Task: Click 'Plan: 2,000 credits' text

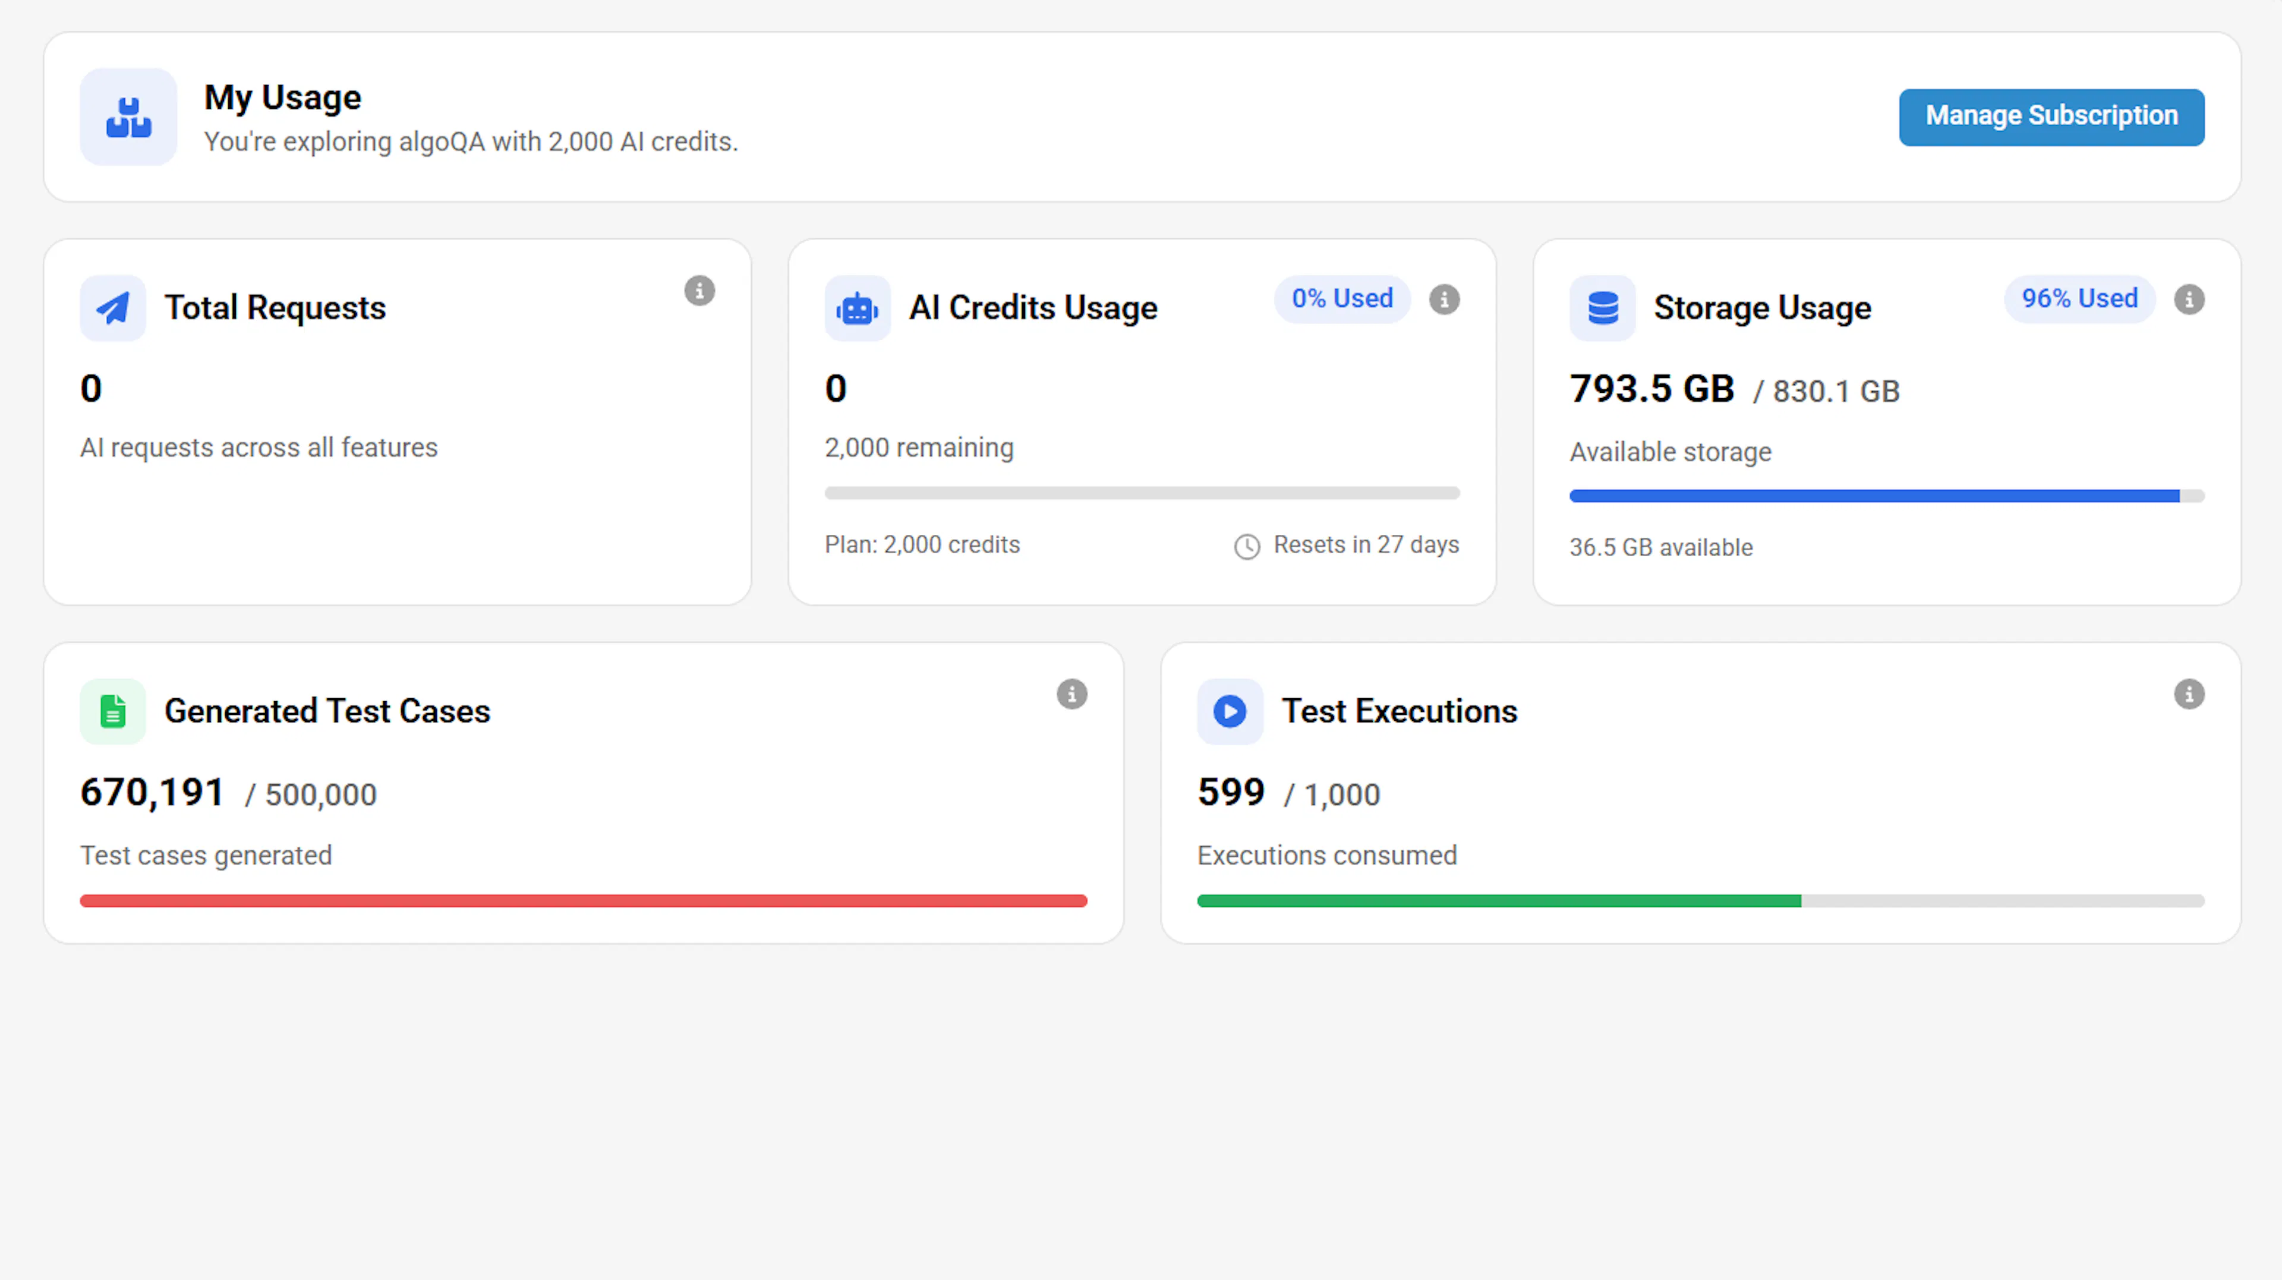Action: point(922,545)
